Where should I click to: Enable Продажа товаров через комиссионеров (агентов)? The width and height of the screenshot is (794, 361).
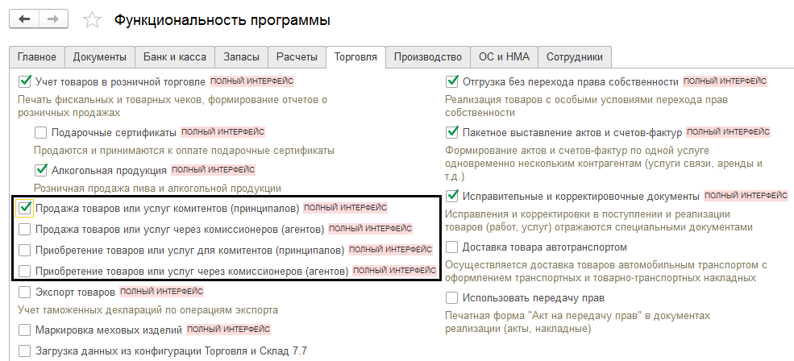pos(25,229)
